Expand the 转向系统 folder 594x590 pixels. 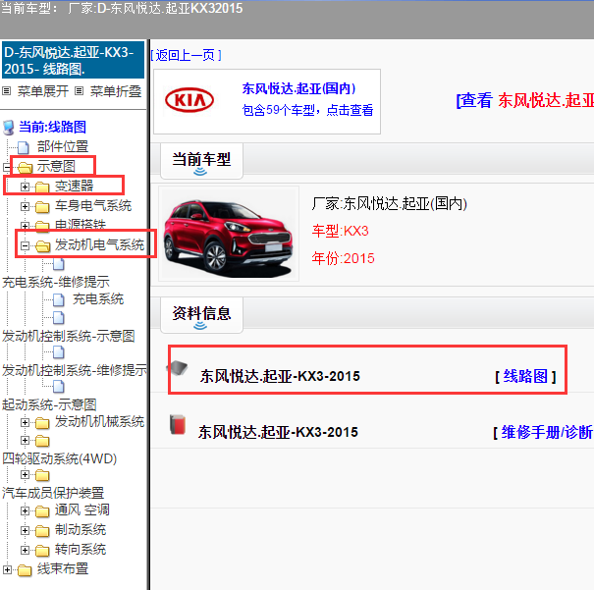tap(25, 550)
